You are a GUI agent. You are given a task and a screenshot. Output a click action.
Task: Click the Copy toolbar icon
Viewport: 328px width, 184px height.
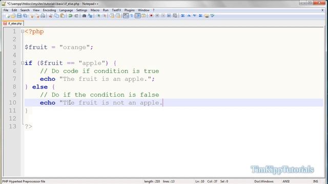pyautogui.click(x=56, y=16)
